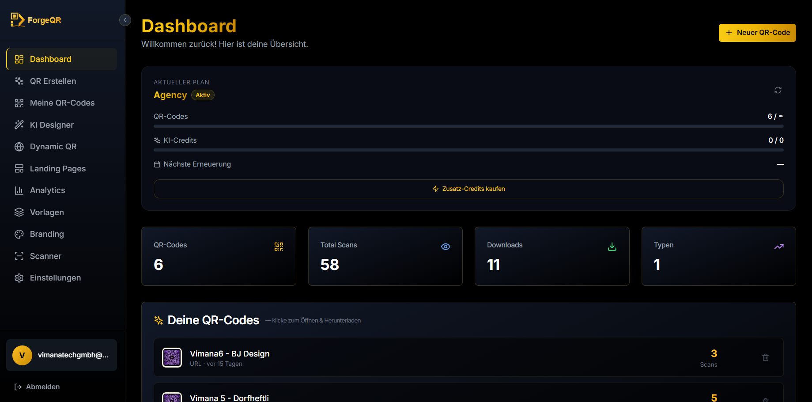Click the Landing Pages layout icon
The image size is (812, 402).
[x=19, y=169]
